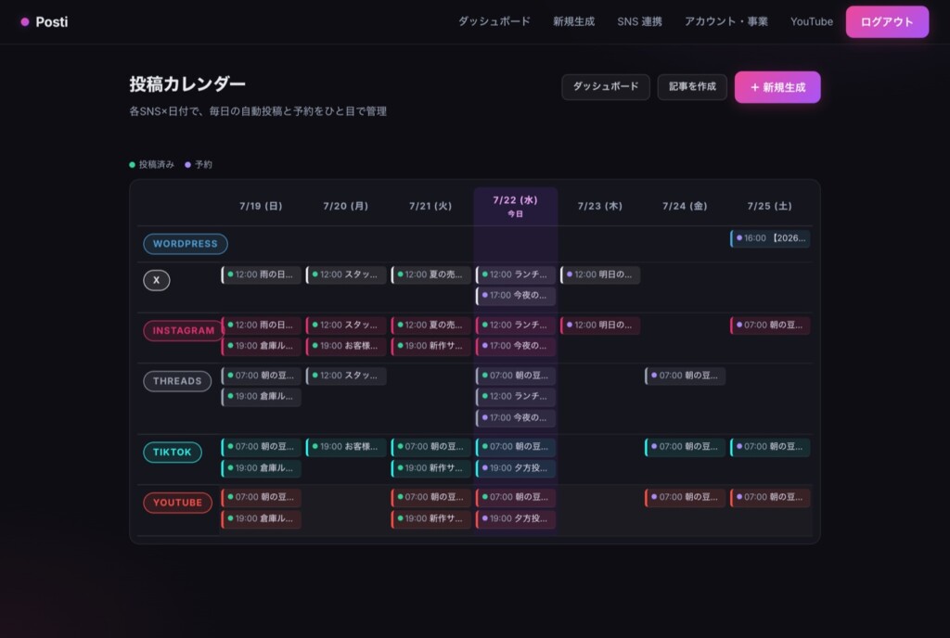Open the Instagram 19:00 新作サ post on 7/21
950x638 pixels.
tap(430, 346)
